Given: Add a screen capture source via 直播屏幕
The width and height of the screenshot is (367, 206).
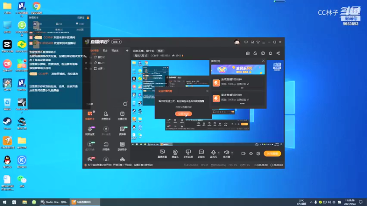Looking at the screenshot, I should coord(162,154).
